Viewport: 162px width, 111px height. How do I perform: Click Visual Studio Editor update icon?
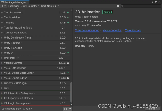[68, 78]
